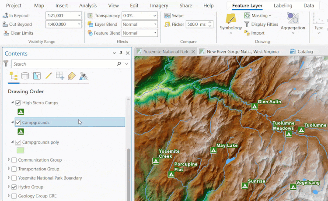Switch to List By Editing view
The image size is (328, 201).
[x=48, y=76]
